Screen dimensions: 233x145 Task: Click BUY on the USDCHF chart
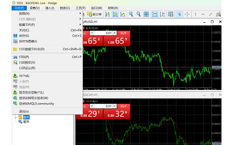tap(124, 106)
